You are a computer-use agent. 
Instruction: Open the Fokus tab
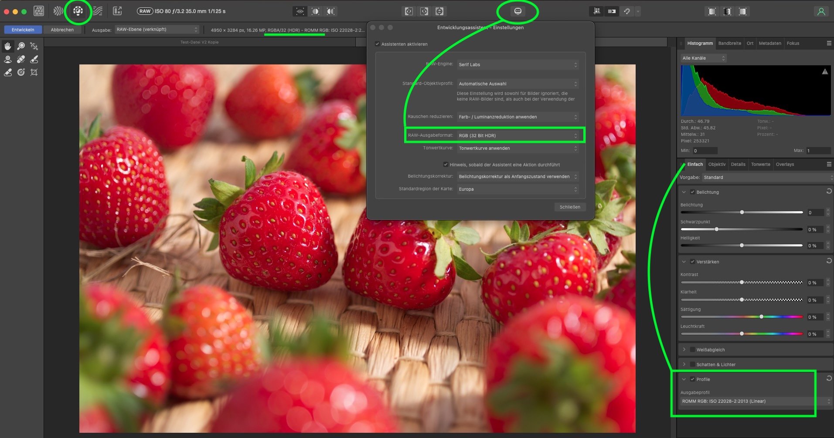click(793, 43)
